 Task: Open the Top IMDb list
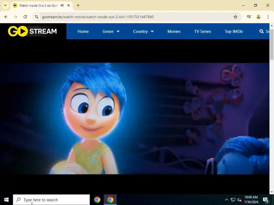pyautogui.click(x=234, y=31)
